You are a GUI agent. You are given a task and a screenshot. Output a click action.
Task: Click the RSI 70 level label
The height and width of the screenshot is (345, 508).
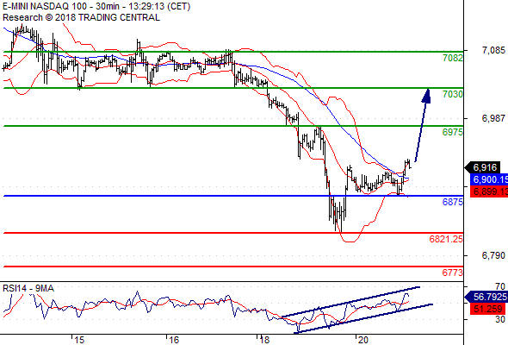point(500,286)
